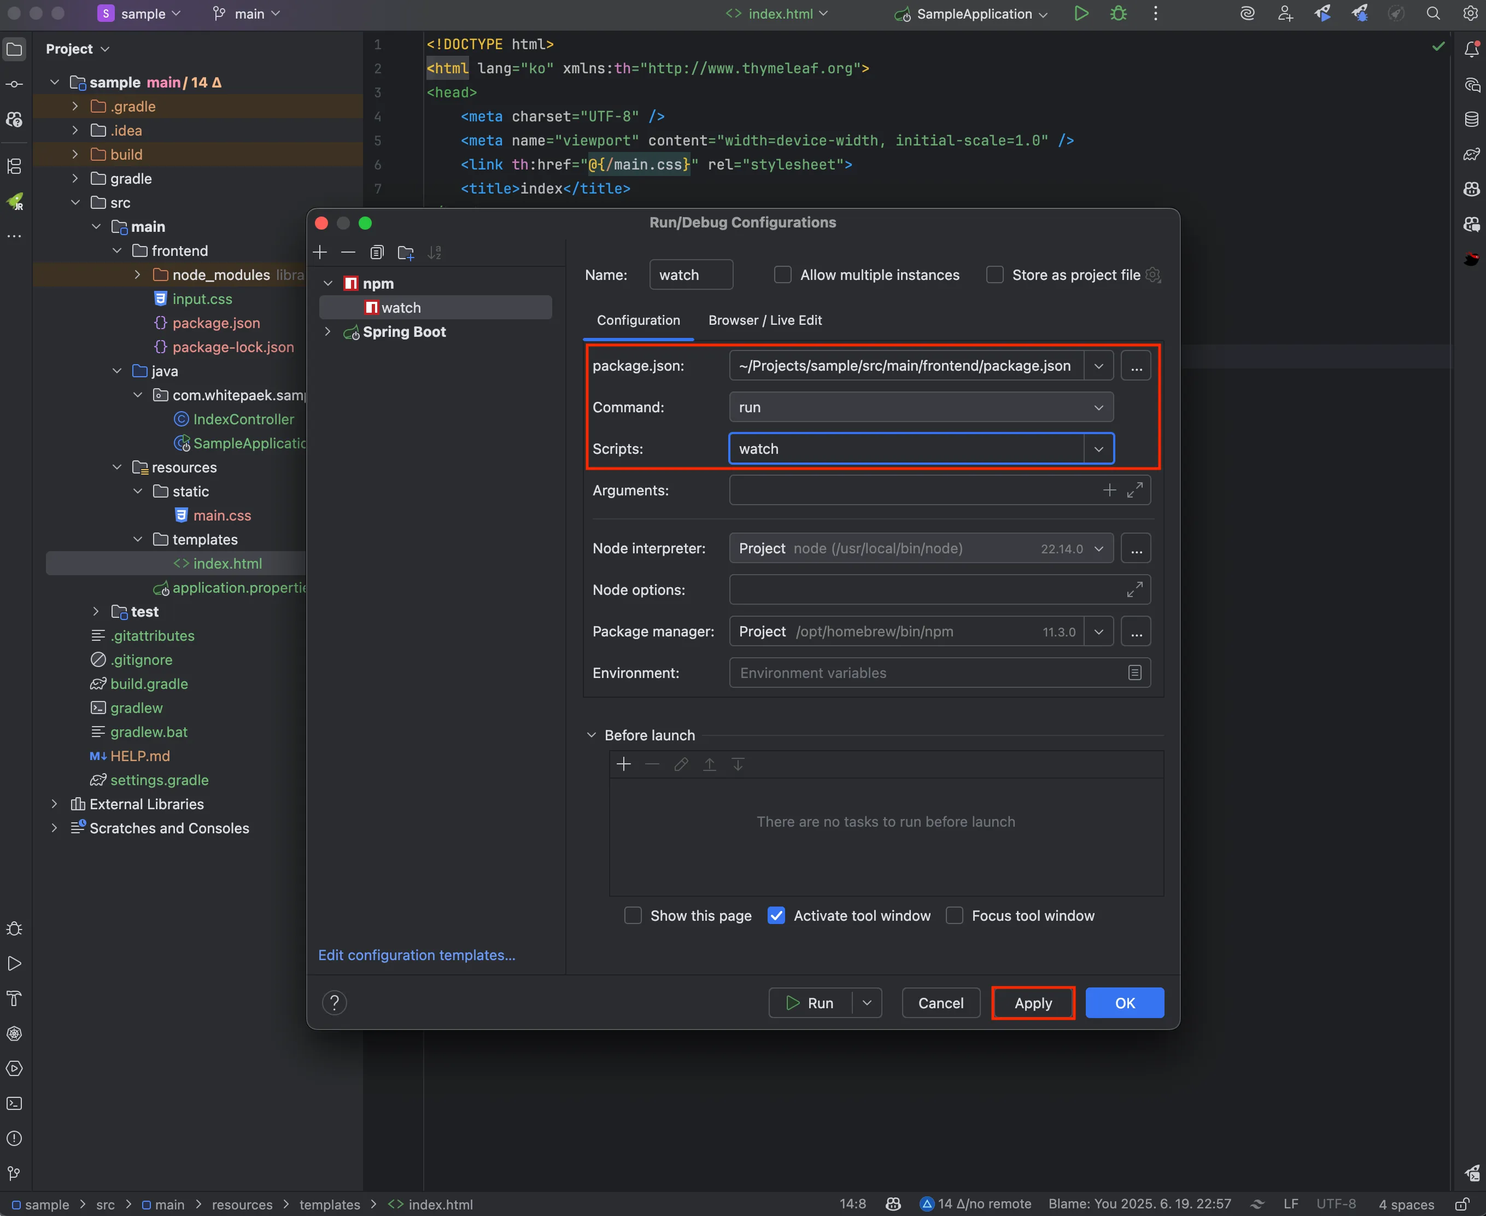Image resolution: width=1486 pixels, height=1216 pixels.
Task: Open the Gradle tool window icon
Action: (1471, 154)
